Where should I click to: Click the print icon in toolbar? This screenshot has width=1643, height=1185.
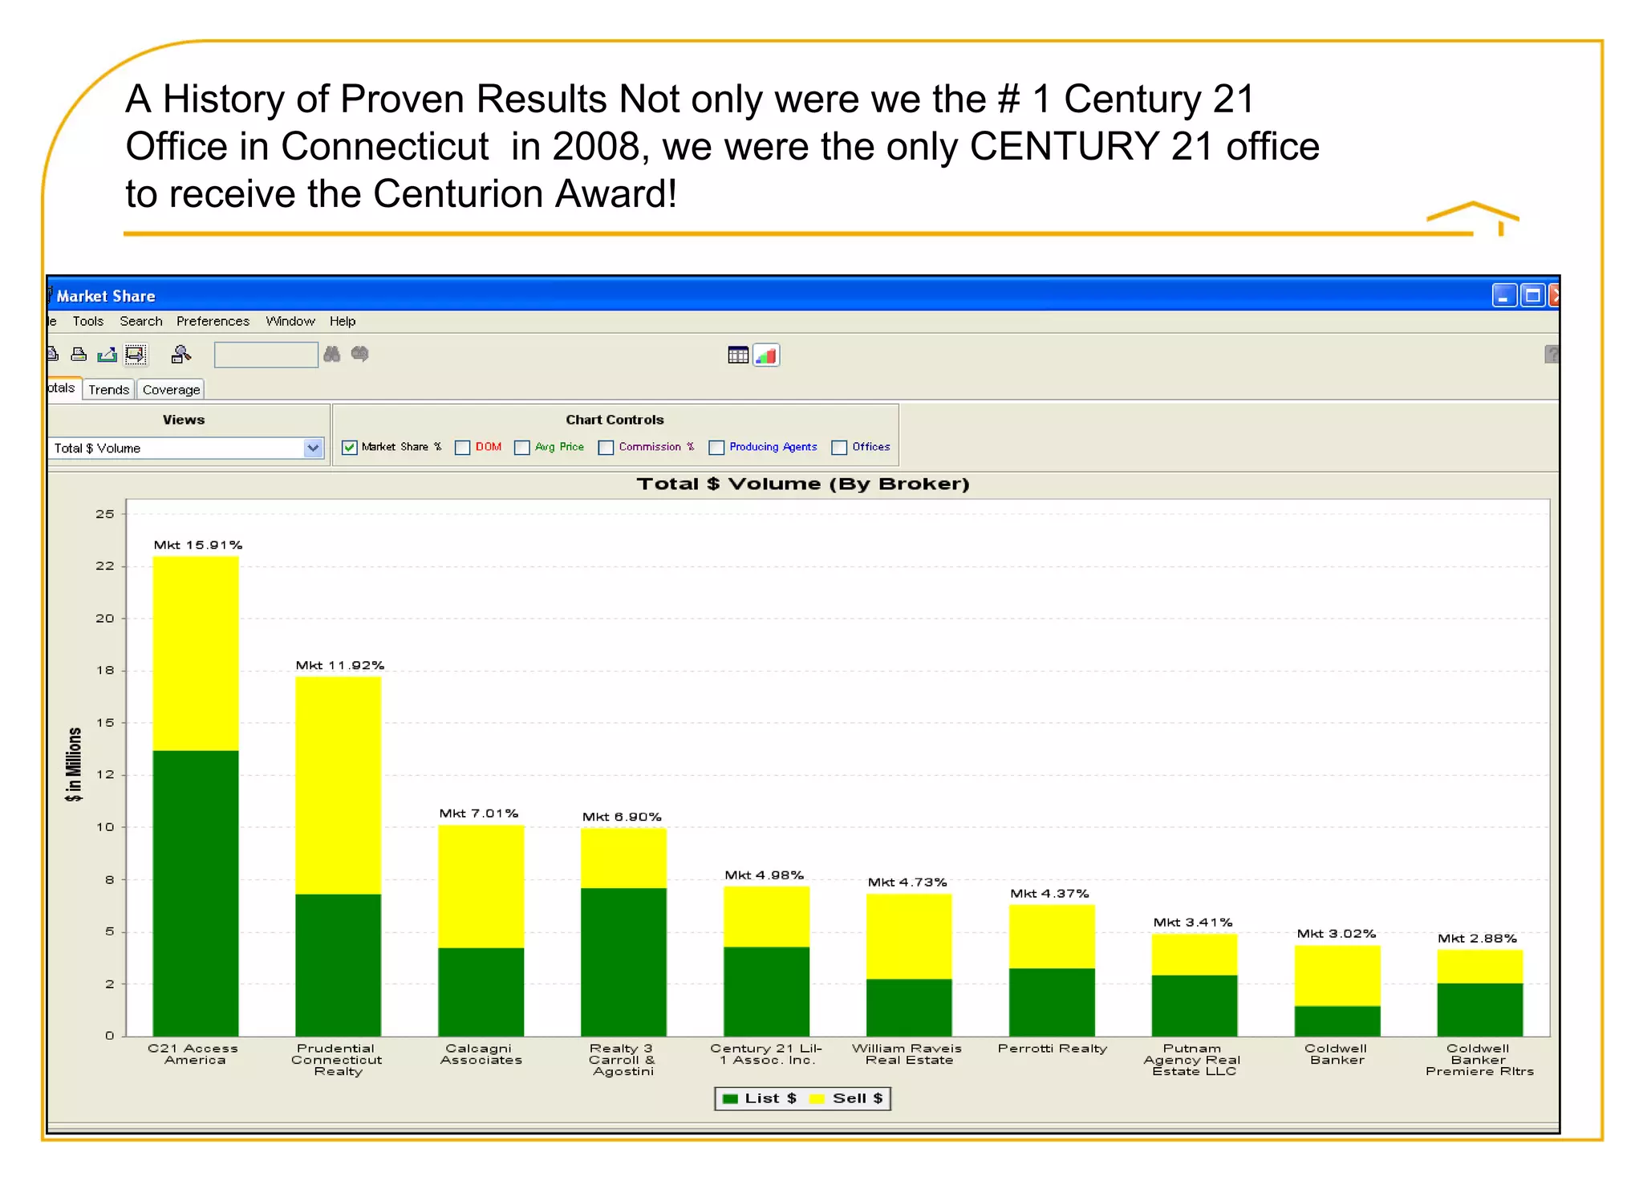79,354
